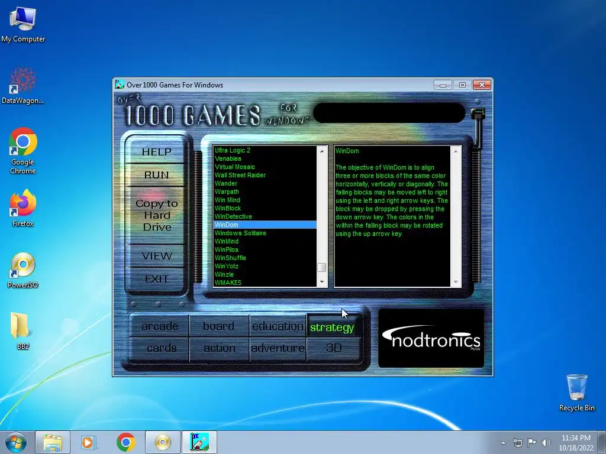The height and width of the screenshot is (454, 606).
Task: Select WMAKE5 in the game list
Action: click(x=265, y=283)
